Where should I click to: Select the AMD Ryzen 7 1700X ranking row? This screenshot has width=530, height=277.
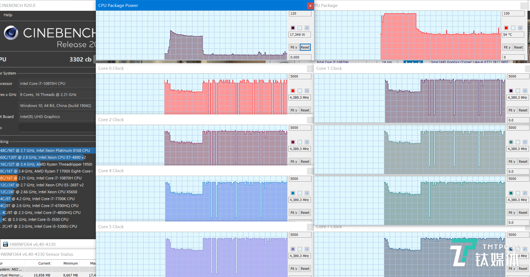coord(48,171)
